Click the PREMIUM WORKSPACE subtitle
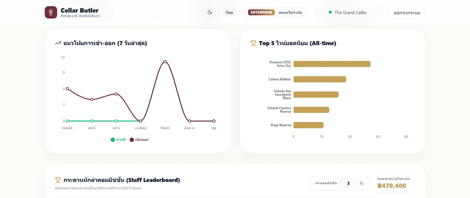Viewport: 470px width, 198px height. click(x=80, y=16)
